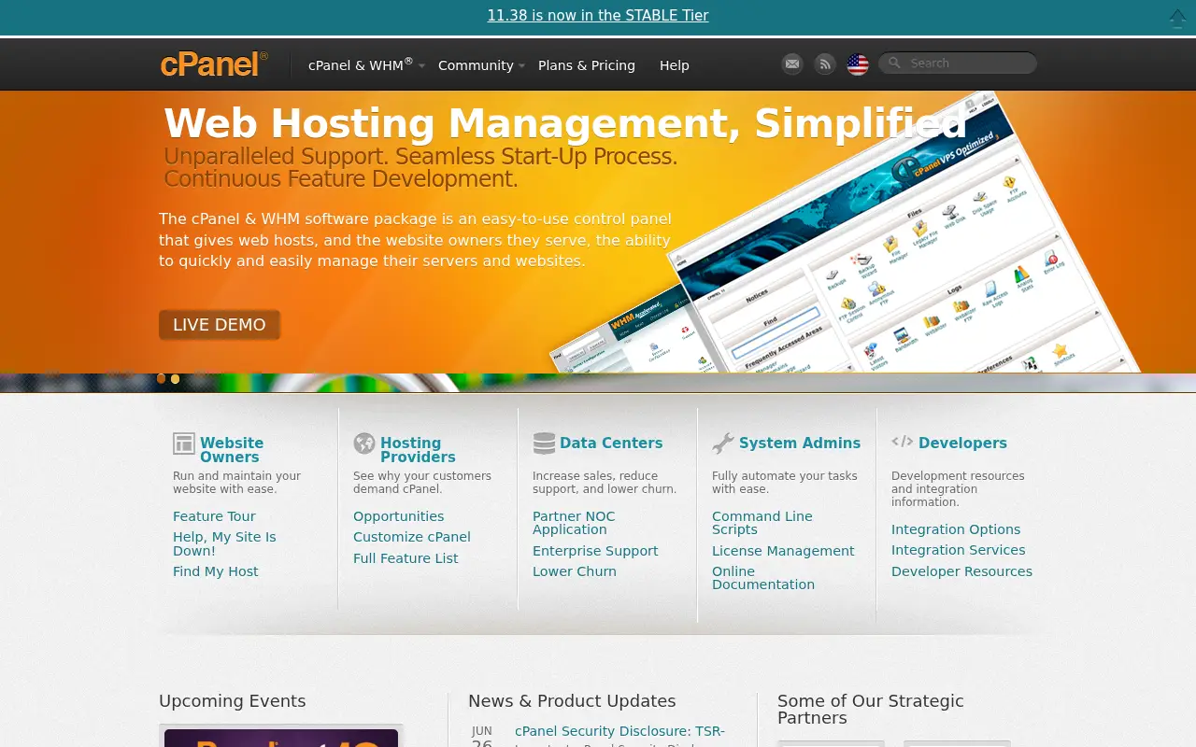Open the Customize cPanel link
1196x747 pixels.
[412, 537]
